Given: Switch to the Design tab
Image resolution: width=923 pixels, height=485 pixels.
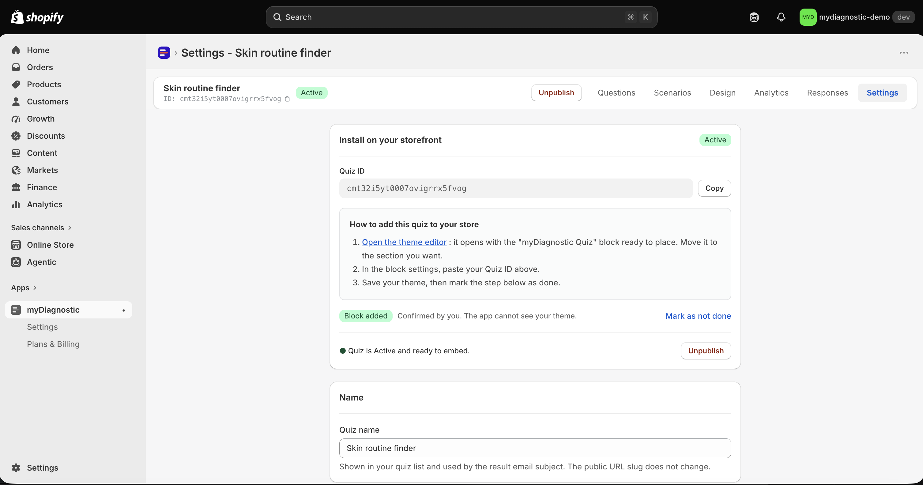Looking at the screenshot, I should 722,93.
